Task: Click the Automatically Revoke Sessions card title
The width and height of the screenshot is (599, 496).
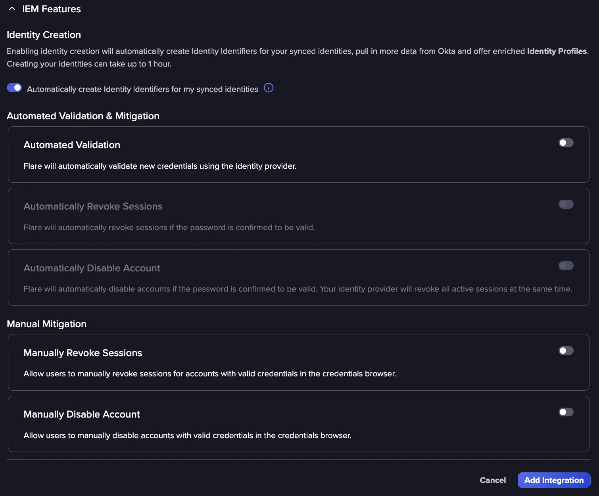Action: pos(93,206)
